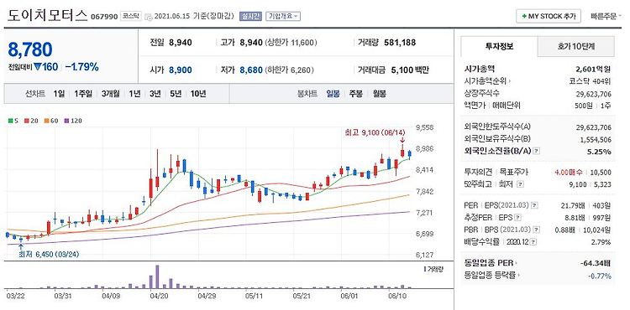Click the plus icon in MY STOCK 추가
Viewport: 630px width, 310px height.
pos(523,17)
